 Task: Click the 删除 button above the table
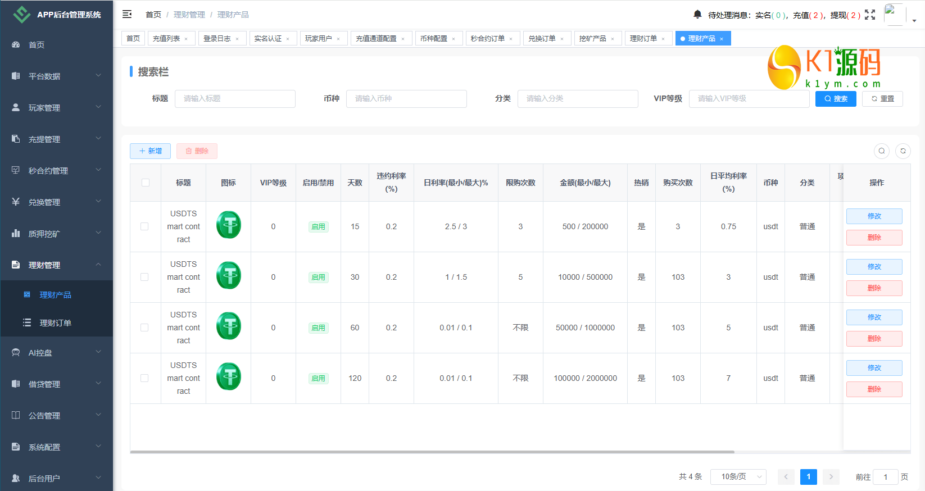[x=197, y=151]
